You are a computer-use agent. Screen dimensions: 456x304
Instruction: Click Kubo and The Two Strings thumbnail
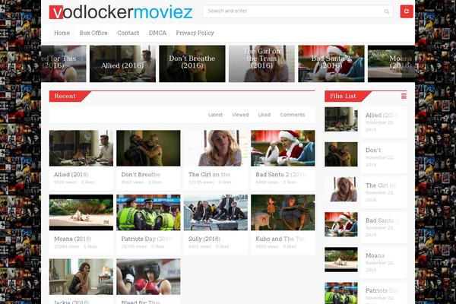283,212
